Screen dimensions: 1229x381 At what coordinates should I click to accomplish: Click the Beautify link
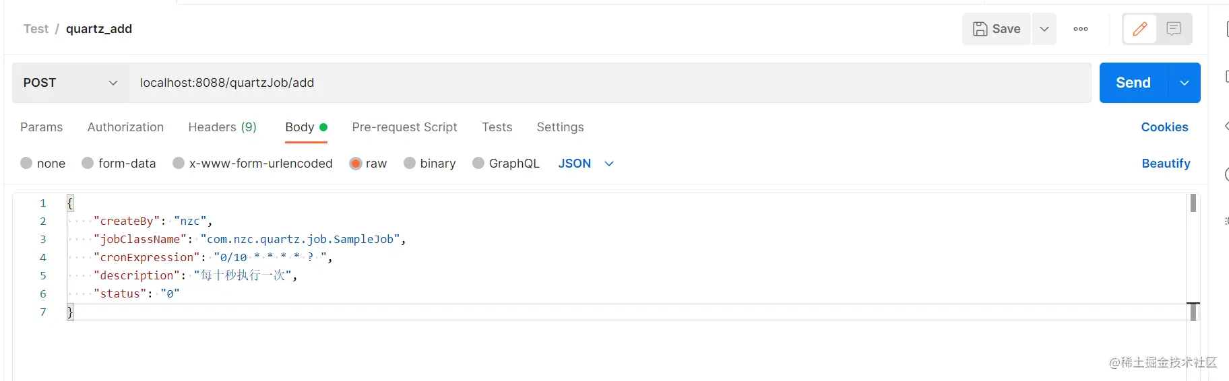point(1166,164)
